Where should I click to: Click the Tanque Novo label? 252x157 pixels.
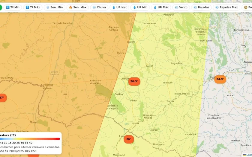click(149, 23)
